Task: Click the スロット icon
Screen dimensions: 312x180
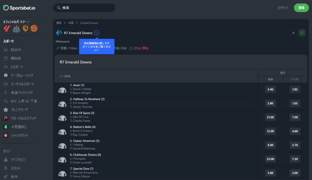Action: point(6,168)
